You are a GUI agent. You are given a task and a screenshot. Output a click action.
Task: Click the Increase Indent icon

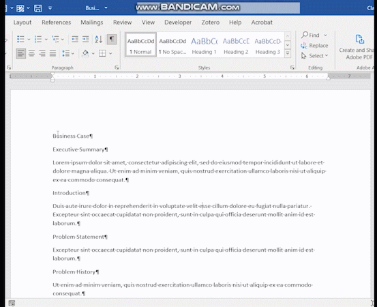[86, 39]
